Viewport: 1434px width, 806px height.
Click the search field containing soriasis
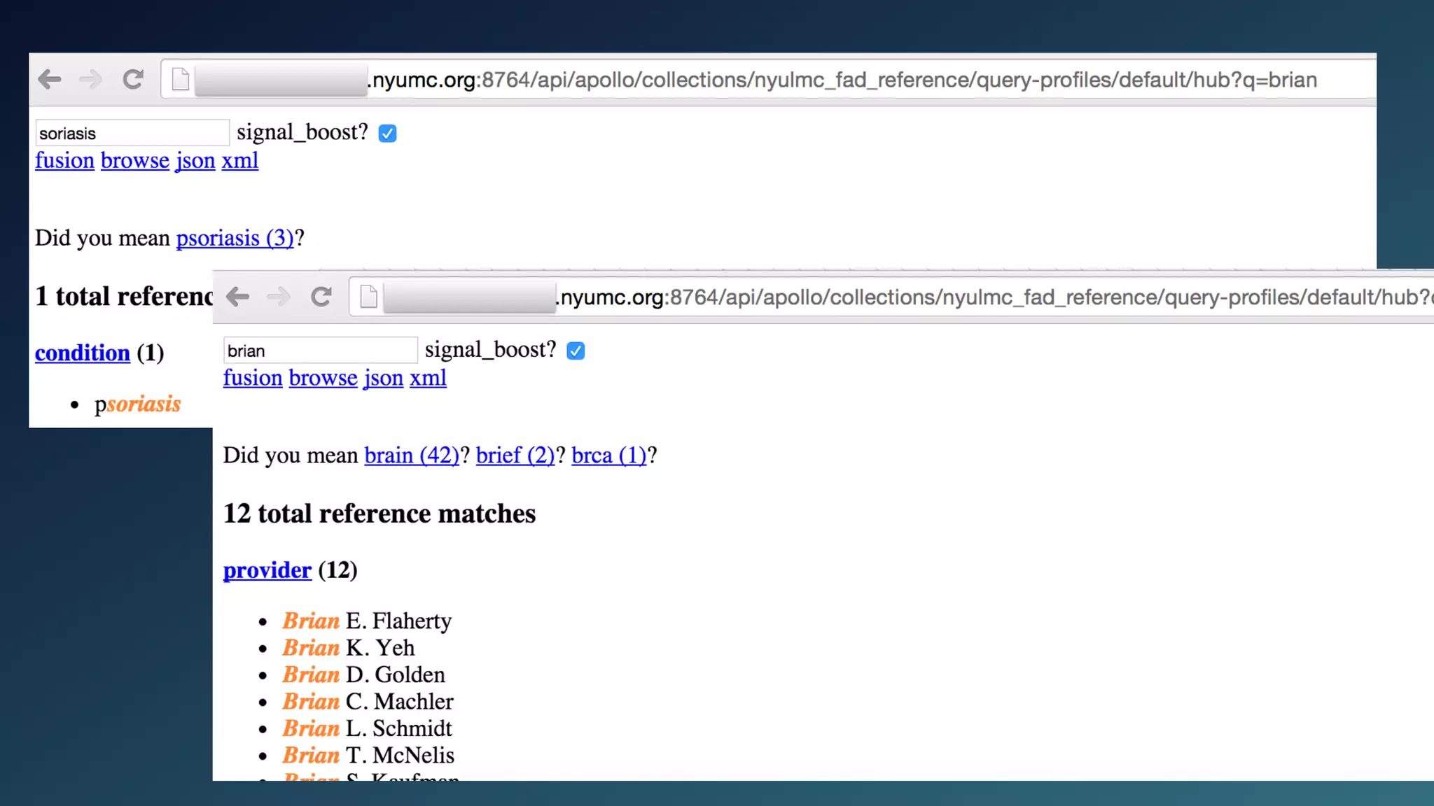click(x=132, y=133)
